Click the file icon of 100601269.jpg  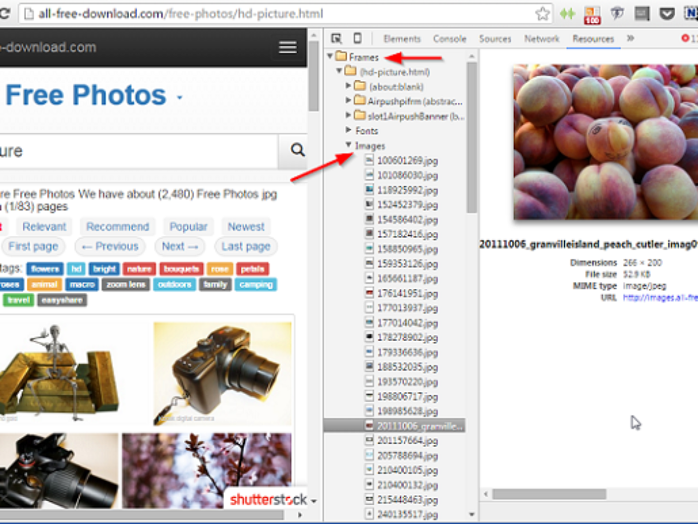[369, 160]
